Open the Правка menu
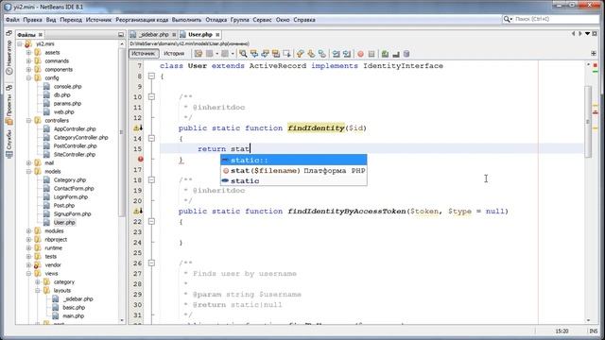 tap(32, 20)
